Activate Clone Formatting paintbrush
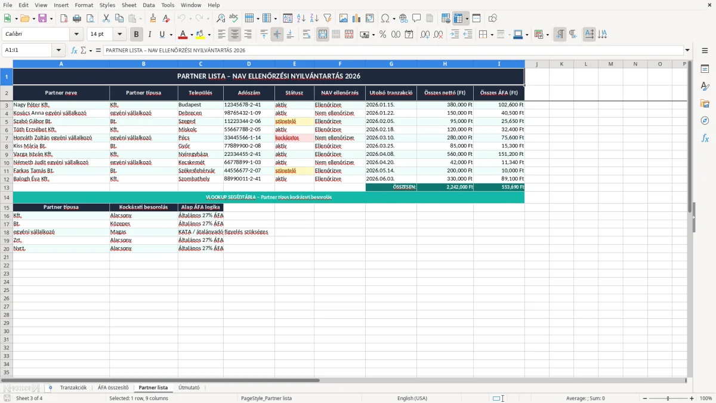 tap(153, 19)
